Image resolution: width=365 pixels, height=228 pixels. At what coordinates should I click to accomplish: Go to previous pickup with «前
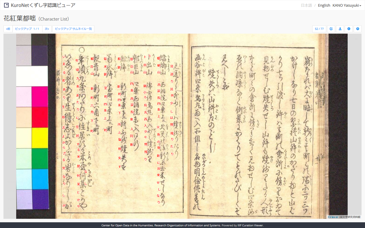[8, 29]
